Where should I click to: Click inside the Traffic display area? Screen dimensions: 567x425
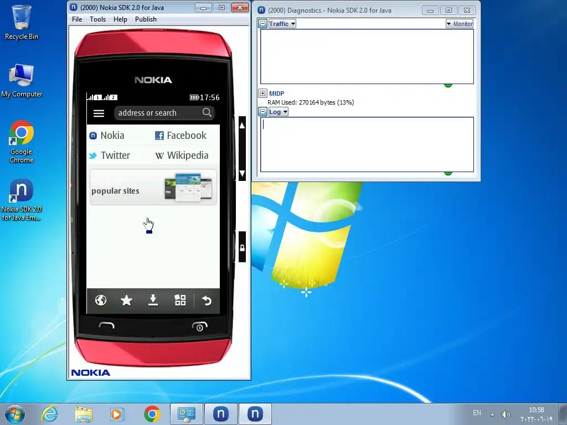click(x=367, y=56)
